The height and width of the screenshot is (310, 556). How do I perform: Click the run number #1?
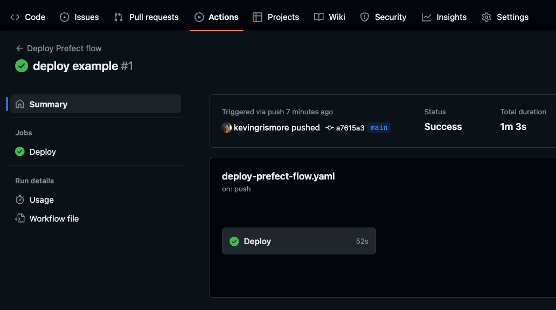(127, 66)
